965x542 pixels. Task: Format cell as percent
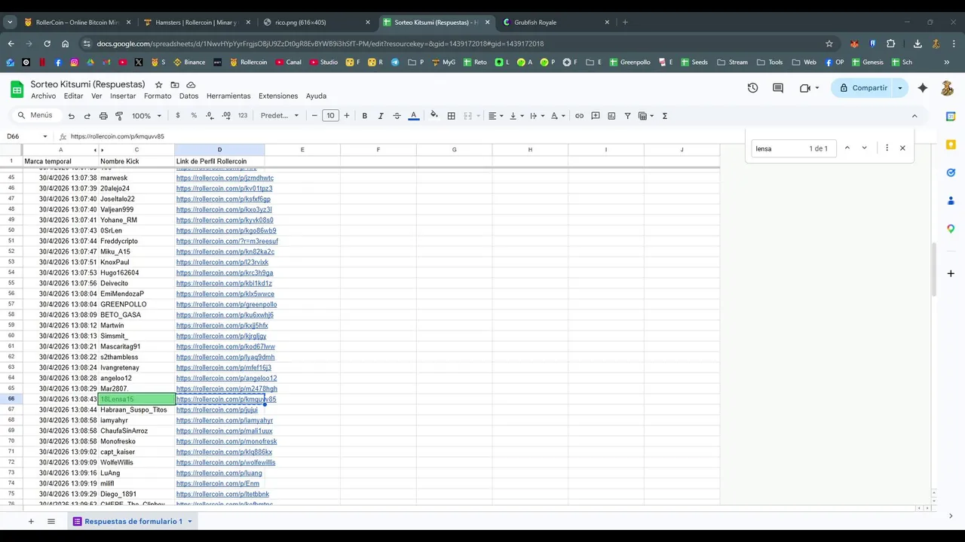coord(194,116)
